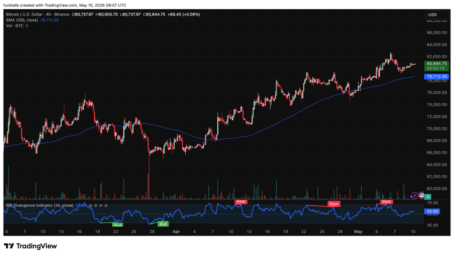The width and height of the screenshot is (454, 256).
Task: Click the Vol · BTC indicator legend
Action: [x=15, y=26]
